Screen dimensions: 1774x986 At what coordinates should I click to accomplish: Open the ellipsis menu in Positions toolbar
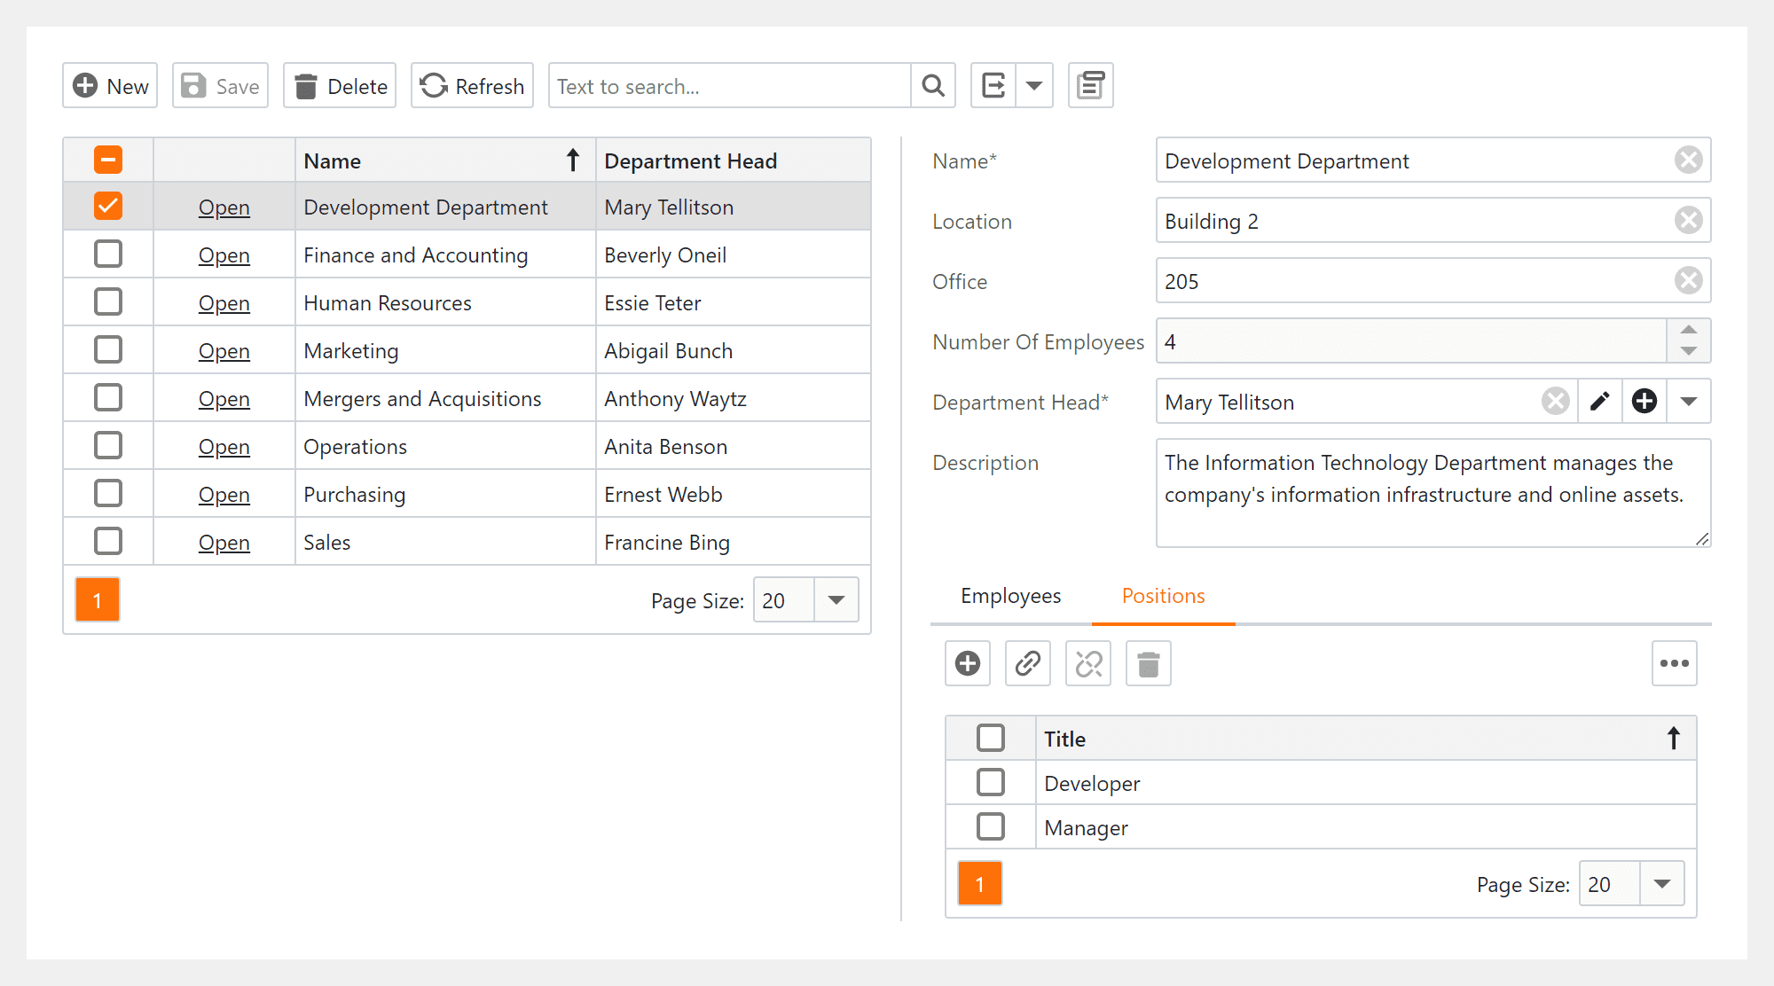(1675, 663)
